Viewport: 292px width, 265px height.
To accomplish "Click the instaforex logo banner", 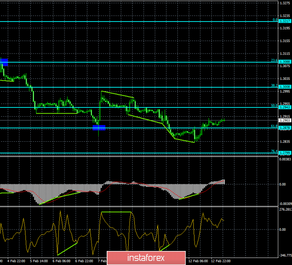I will click(146, 258).
